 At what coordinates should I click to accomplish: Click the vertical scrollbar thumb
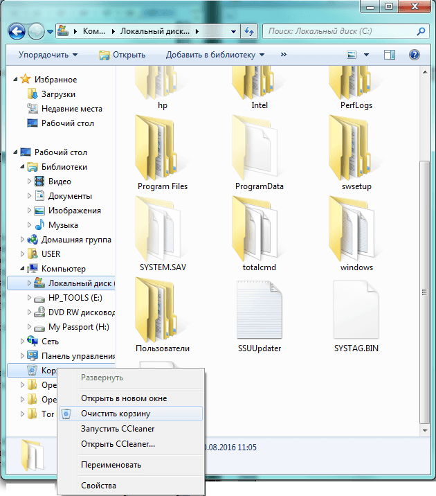point(425,292)
